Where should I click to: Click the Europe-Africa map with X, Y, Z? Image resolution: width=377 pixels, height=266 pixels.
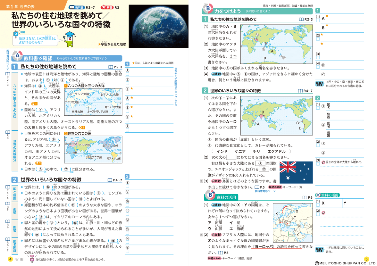(x=293, y=223)
